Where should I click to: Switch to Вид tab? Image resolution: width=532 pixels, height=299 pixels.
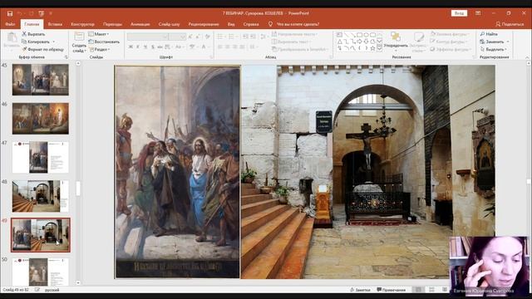click(231, 24)
